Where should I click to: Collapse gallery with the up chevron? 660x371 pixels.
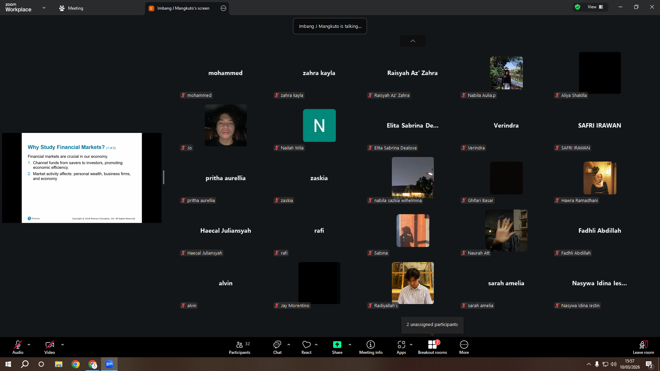(x=413, y=41)
